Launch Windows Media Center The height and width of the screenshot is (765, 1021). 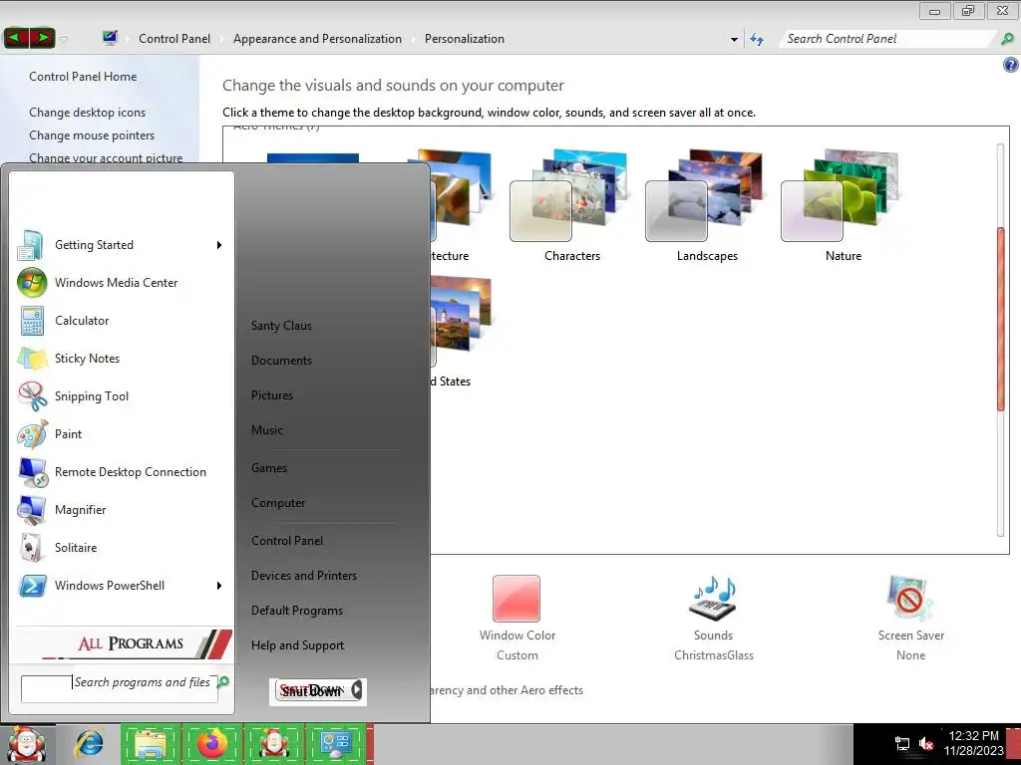click(120, 283)
